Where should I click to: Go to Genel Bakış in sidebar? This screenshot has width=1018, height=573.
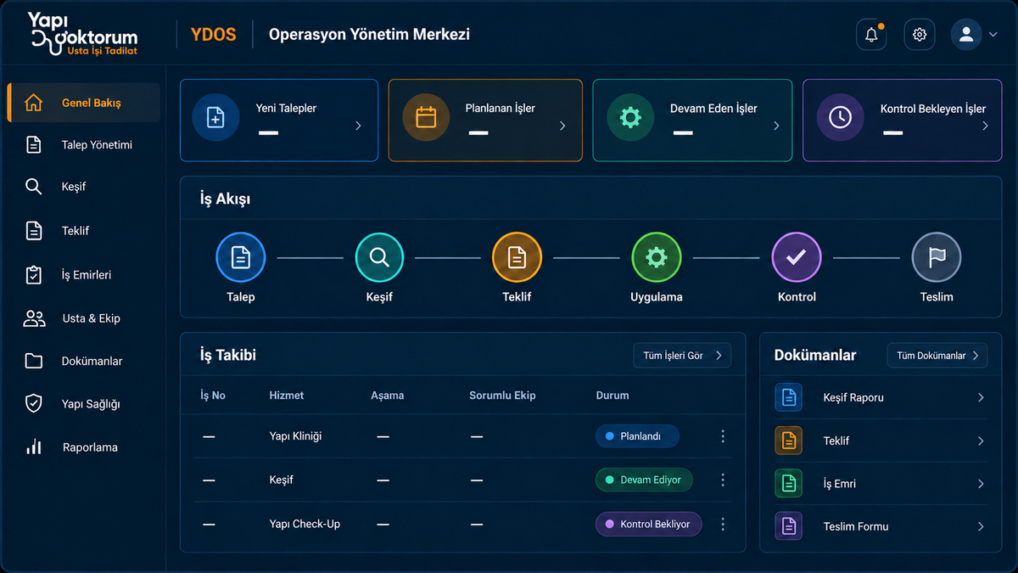click(83, 103)
